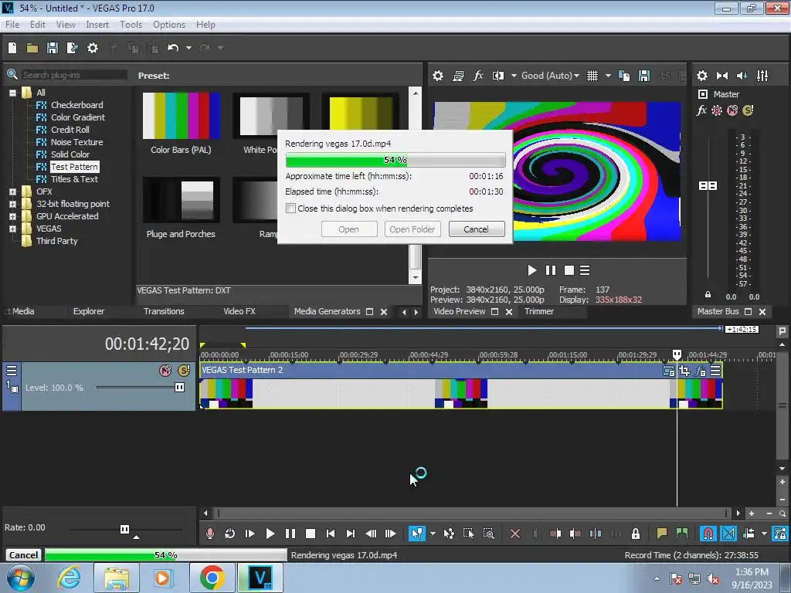
Task: Expand the OFX folder
Action: (x=12, y=191)
